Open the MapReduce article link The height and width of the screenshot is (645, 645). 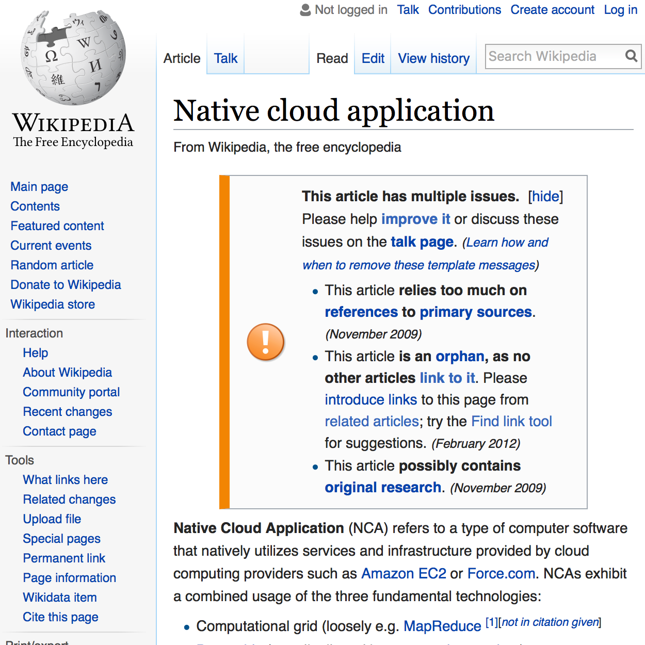point(442,625)
